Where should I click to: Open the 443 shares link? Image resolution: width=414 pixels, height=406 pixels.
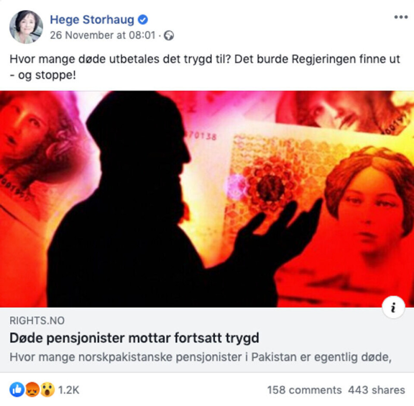pyautogui.click(x=376, y=390)
